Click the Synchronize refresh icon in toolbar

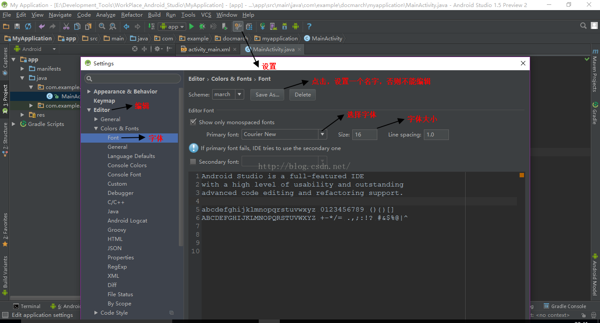coord(28,26)
